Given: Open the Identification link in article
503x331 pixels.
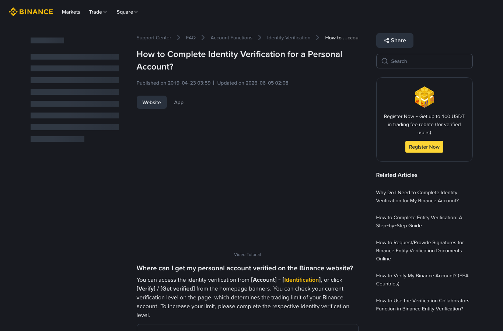Looking at the screenshot, I should 301,280.
